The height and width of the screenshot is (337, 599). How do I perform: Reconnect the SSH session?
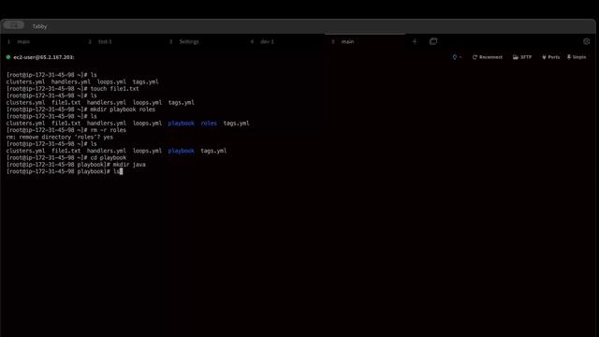click(x=488, y=57)
